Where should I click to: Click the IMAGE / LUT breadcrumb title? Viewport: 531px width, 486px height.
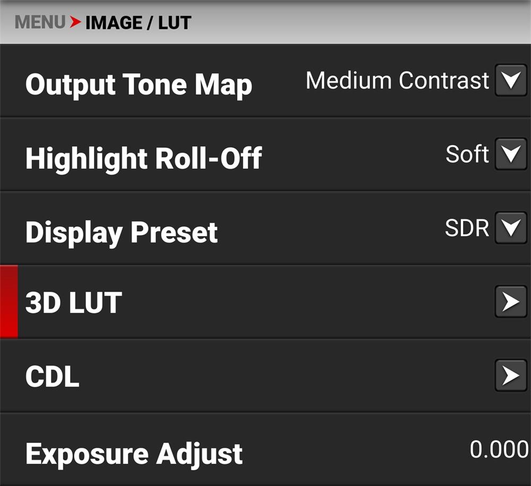pos(138,23)
